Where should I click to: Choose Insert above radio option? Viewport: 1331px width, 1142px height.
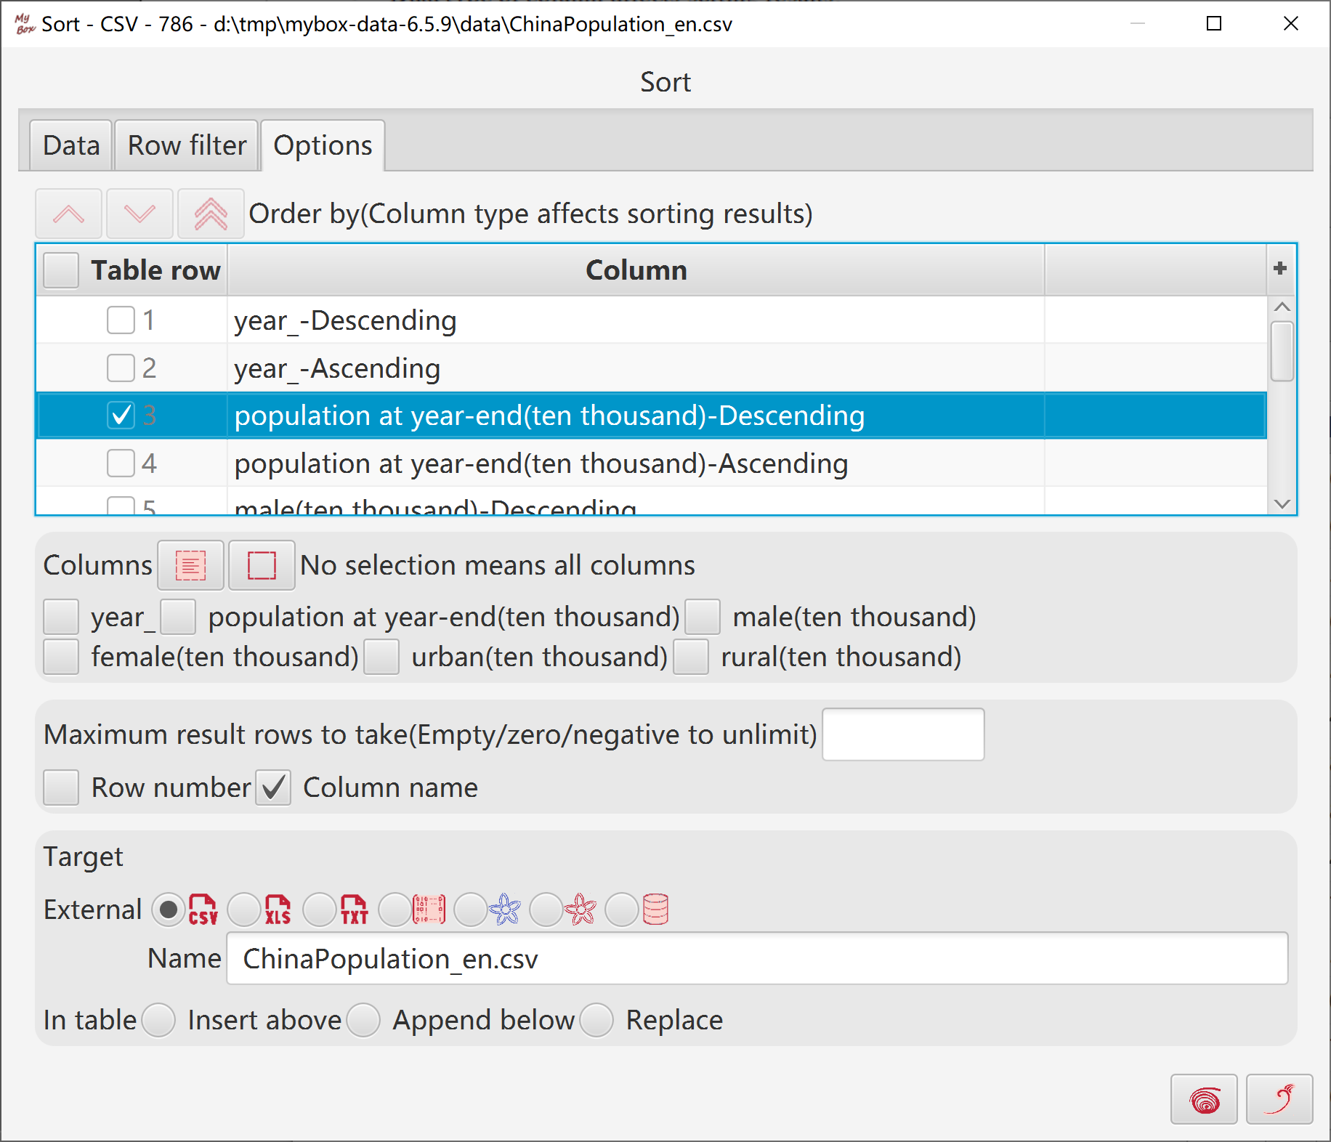click(x=158, y=1020)
